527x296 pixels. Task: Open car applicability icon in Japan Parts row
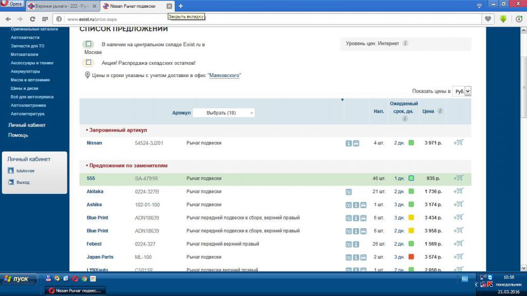pos(363,257)
